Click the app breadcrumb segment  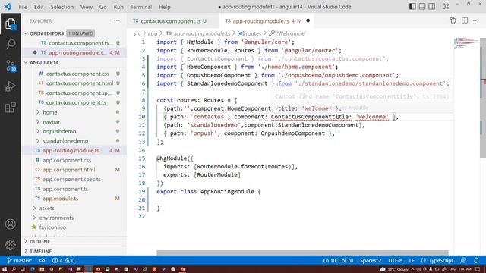[152, 33]
